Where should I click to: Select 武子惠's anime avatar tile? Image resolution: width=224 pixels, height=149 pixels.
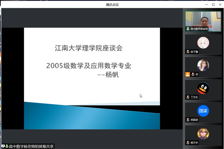click(203, 43)
